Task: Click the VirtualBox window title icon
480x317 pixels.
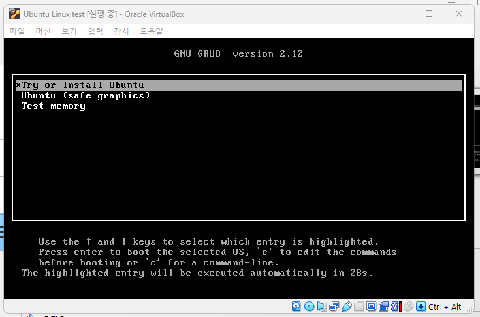Action: pyautogui.click(x=14, y=14)
